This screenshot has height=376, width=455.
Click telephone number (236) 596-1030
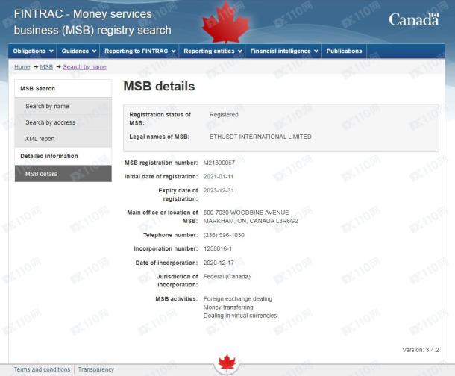click(x=224, y=235)
